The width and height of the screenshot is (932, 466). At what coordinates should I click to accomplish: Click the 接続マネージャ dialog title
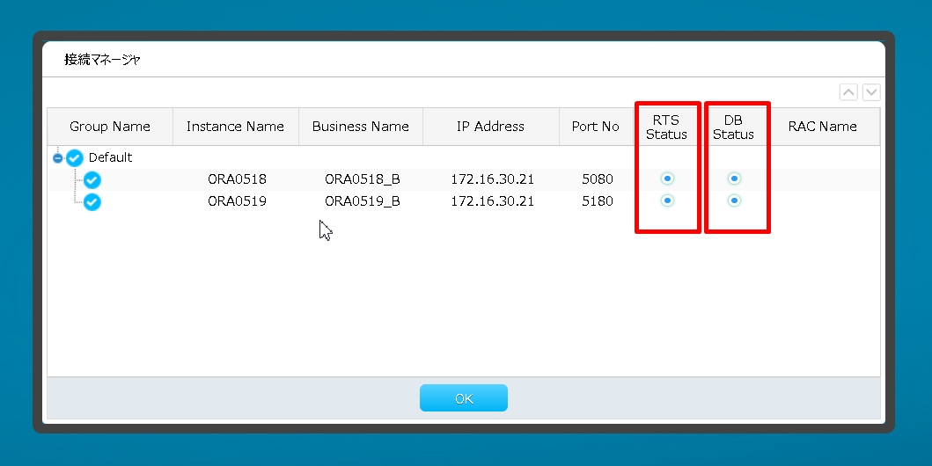click(102, 60)
